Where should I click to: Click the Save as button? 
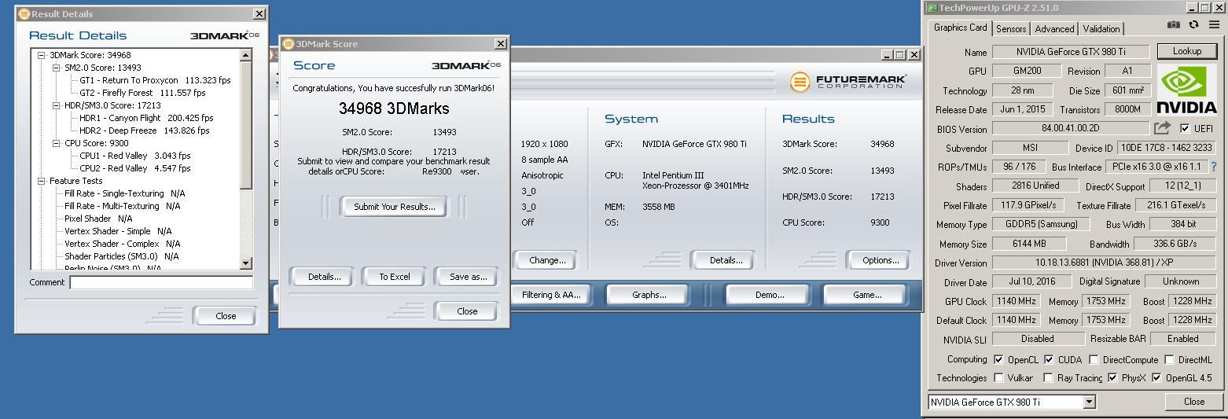(x=468, y=277)
